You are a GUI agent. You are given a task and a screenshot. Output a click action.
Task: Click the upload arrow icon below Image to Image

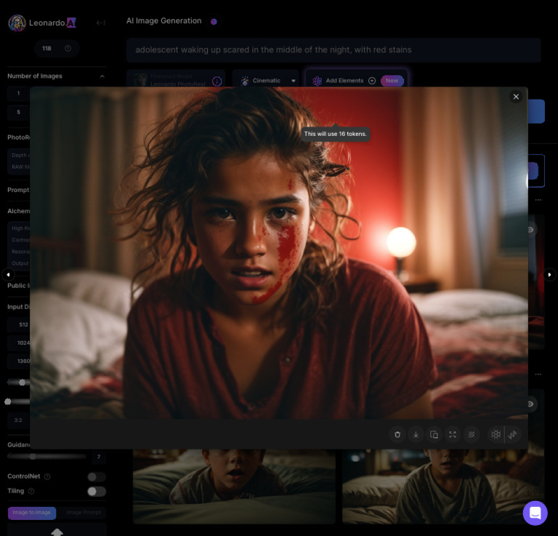click(57, 532)
